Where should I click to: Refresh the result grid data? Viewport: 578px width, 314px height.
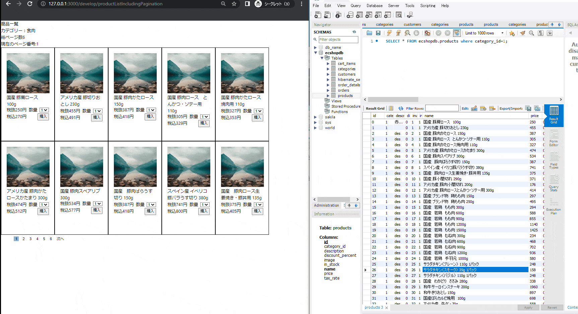pos(401,108)
